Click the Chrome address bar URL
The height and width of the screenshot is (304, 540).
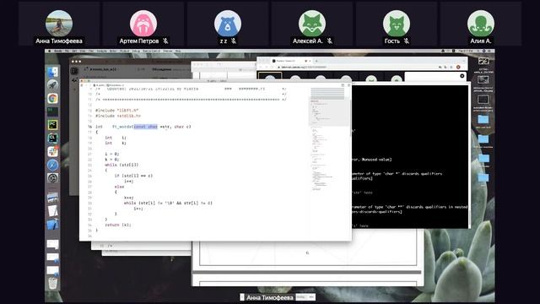click(303, 68)
